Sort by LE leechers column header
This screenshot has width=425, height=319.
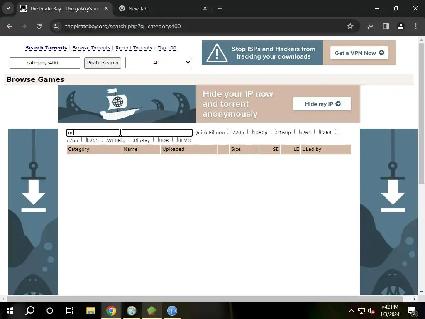point(291,149)
